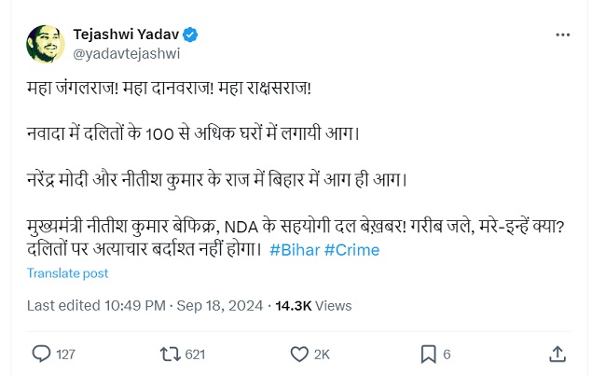Click Translate post
This screenshot has width=606, height=376.
pyautogui.click(x=68, y=273)
